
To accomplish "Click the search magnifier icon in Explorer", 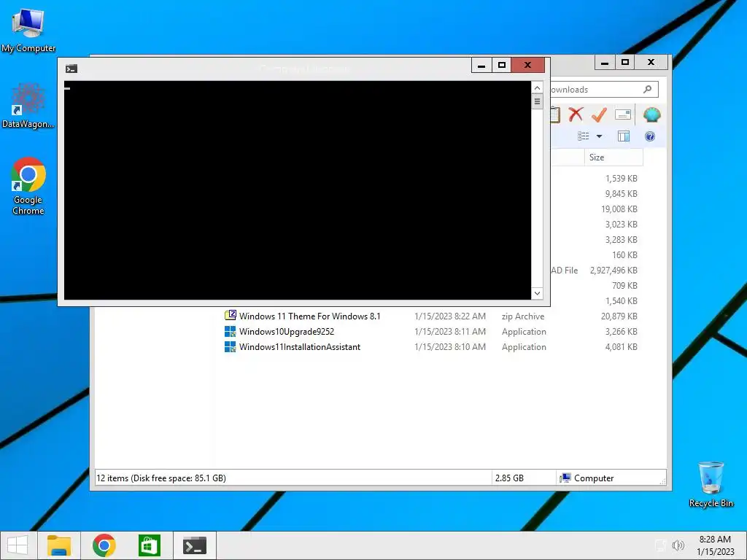I will (x=647, y=89).
